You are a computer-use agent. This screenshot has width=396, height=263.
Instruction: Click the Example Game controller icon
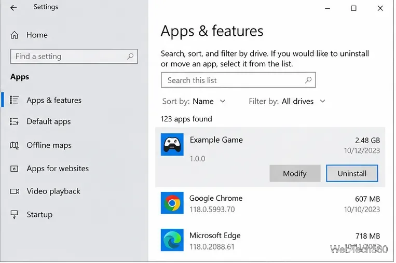pos(172,144)
